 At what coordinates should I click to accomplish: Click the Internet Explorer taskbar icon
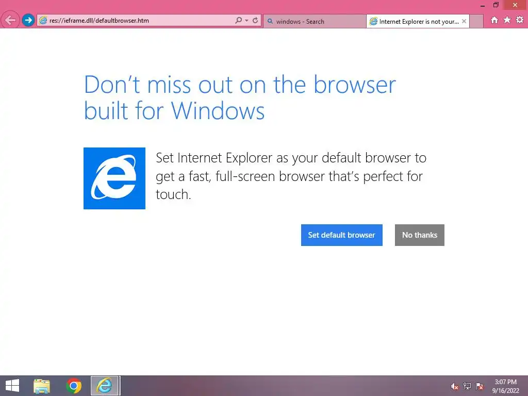coord(105,386)
